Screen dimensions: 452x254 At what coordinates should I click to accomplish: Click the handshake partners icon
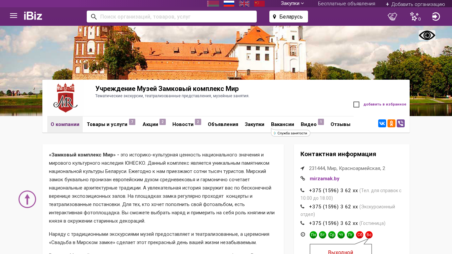pyautogui.click(x=392, y=17)
